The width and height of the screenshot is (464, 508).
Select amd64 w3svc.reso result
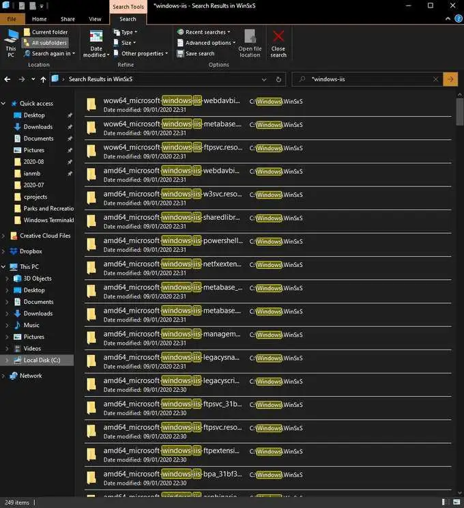point(267,198)
